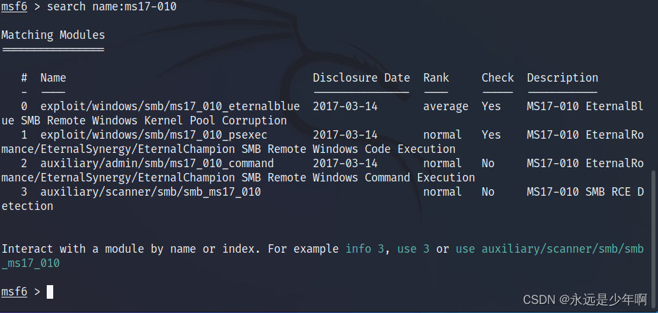Click 'use auxiliary/scanner/smb/smb' example command
Screen dimensions: 658x313
coord(550,249)
